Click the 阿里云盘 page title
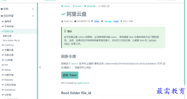Image resolution: width=187 pixels, height=99 pixels. [76, 14]
